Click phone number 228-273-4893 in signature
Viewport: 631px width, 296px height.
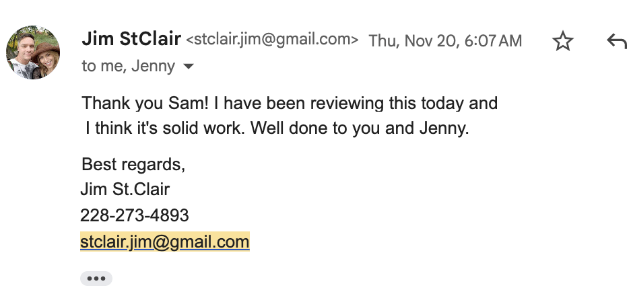pos(135,215)
